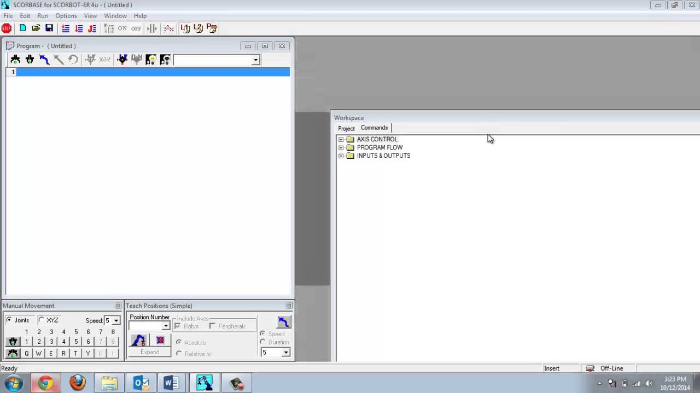The image size is (700, 393).
Task: Select program line 1 row
Action: (148, 72)
